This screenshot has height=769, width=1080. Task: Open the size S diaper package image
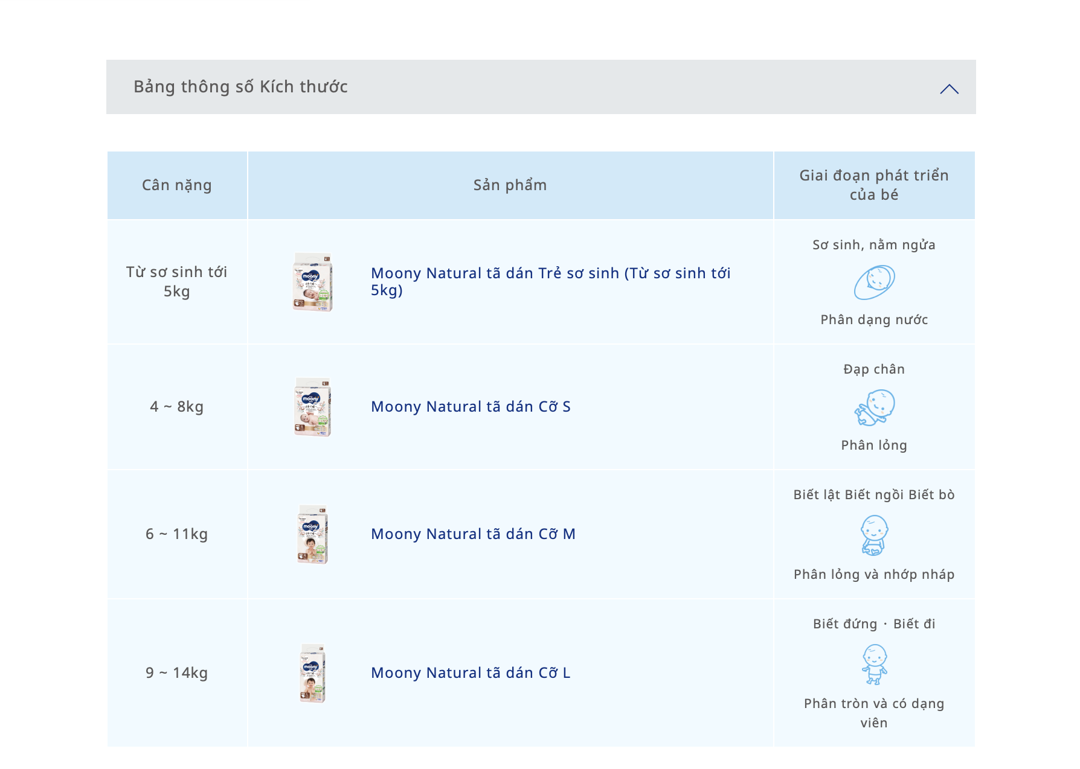point(312,407)
